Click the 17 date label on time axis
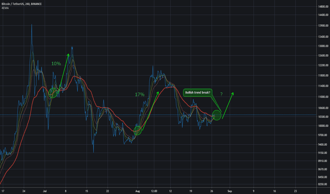The image size is (330, 194). click(x=3, y=191)
